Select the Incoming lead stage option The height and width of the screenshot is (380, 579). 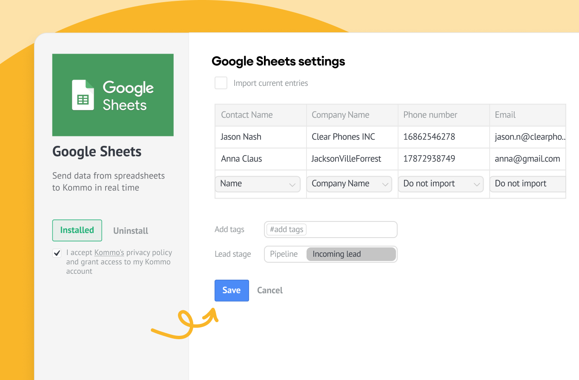pos(351,254)
